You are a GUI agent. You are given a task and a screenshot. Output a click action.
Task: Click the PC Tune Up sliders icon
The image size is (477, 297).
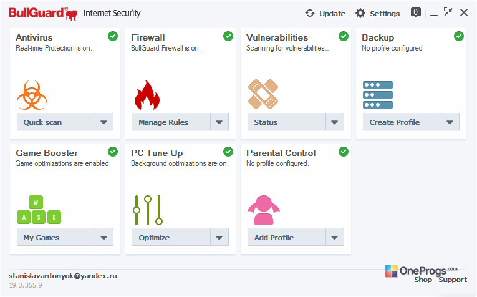click(148, 210)
